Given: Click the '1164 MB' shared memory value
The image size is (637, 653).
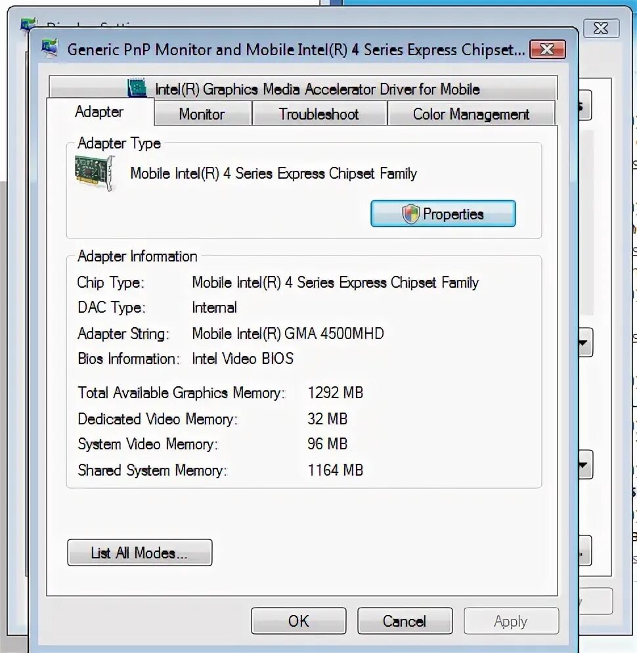Looking at the screenshot, I should 335,470.
